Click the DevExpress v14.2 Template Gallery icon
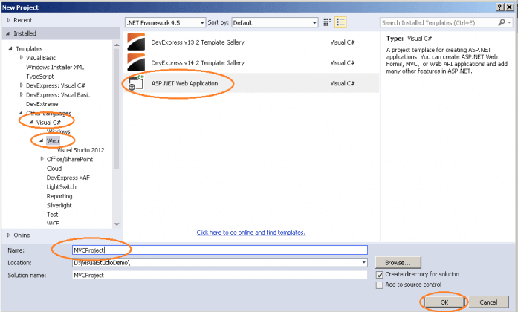The width and height of the screenshot is (518, 312). (137, 62)
